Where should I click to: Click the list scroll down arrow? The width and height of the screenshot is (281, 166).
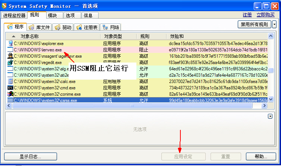(x=271, y=99)
